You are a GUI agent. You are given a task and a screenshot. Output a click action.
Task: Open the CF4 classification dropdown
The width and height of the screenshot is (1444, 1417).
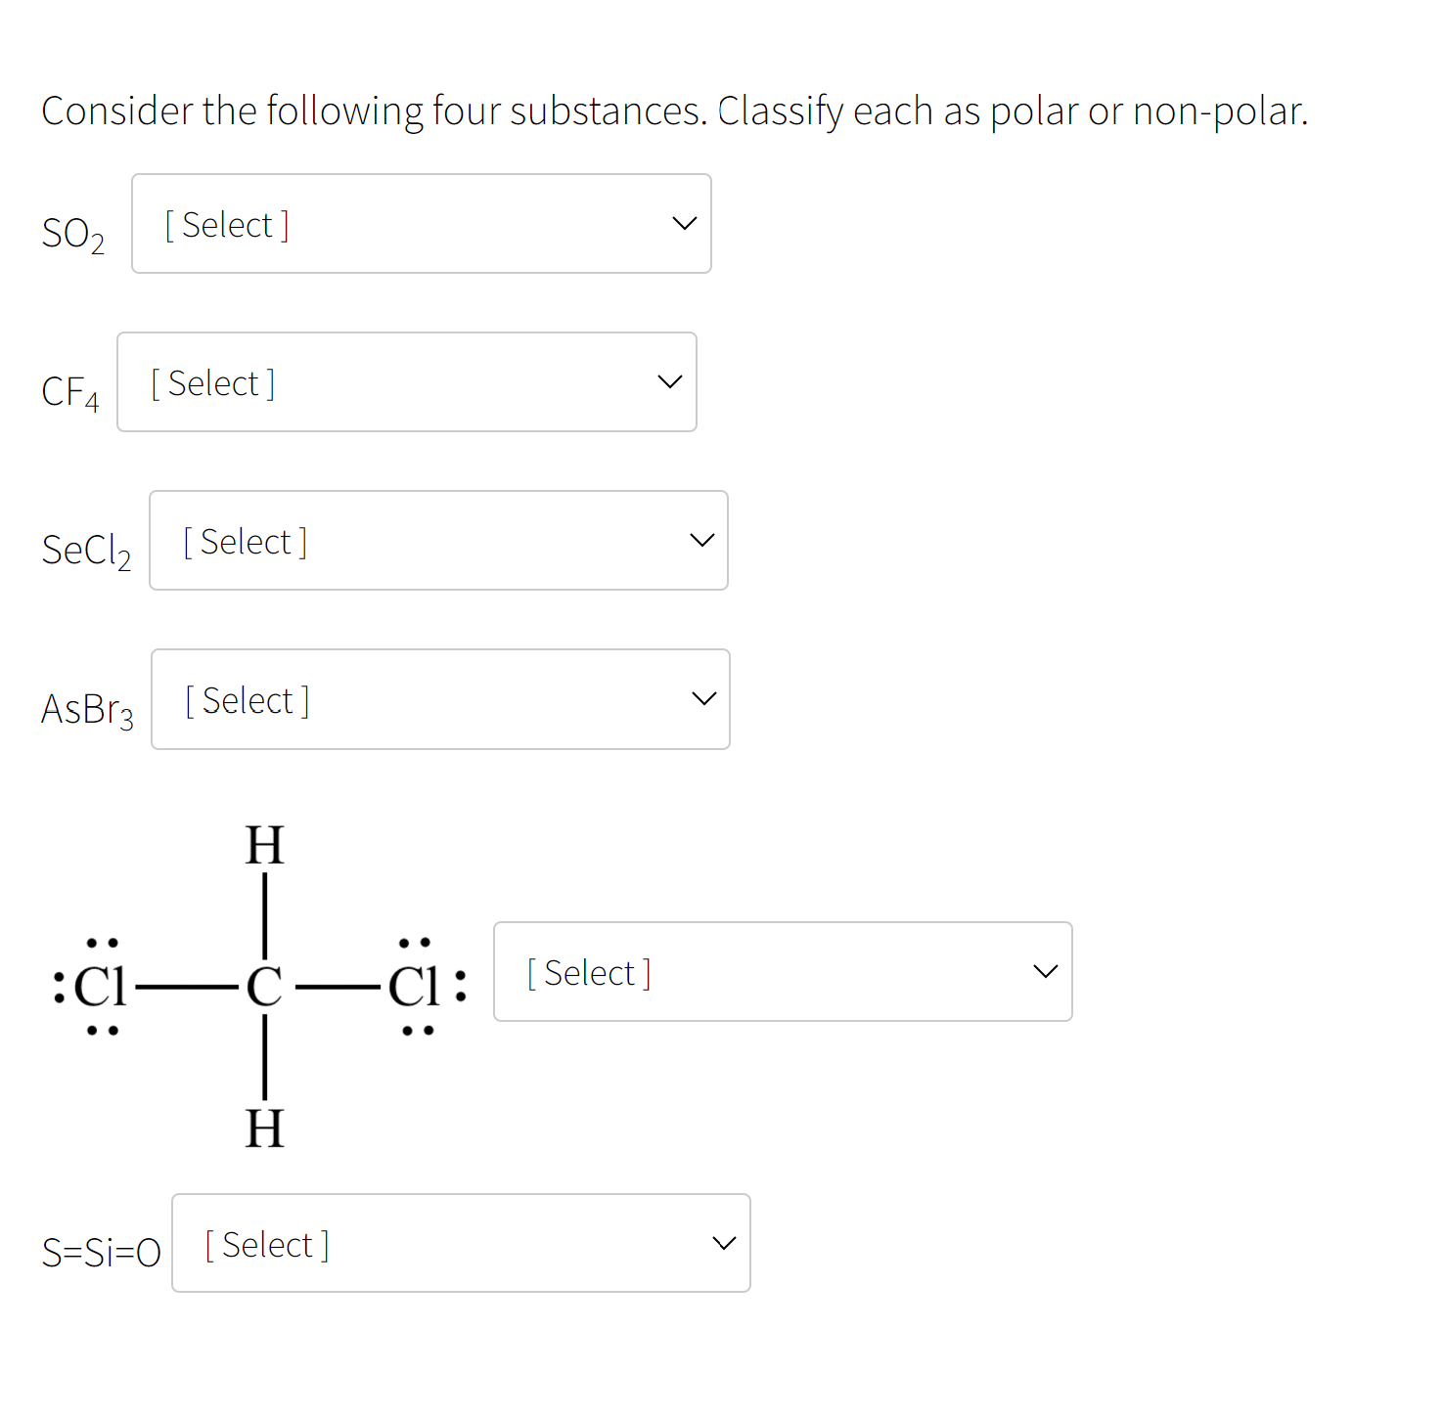pyautogui.click(x=406, y=381)
